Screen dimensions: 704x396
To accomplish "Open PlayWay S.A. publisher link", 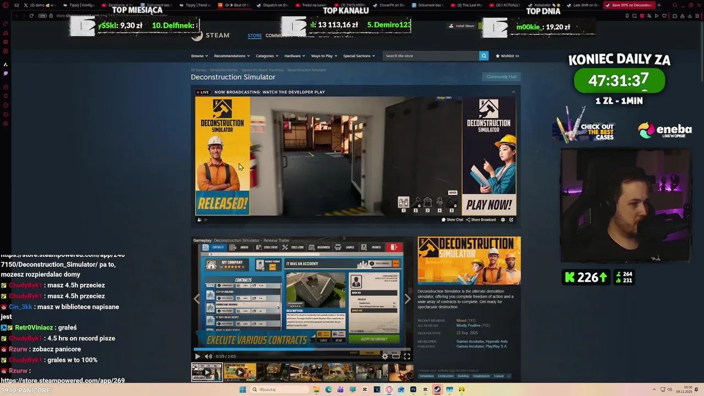I will pos(497,346).
